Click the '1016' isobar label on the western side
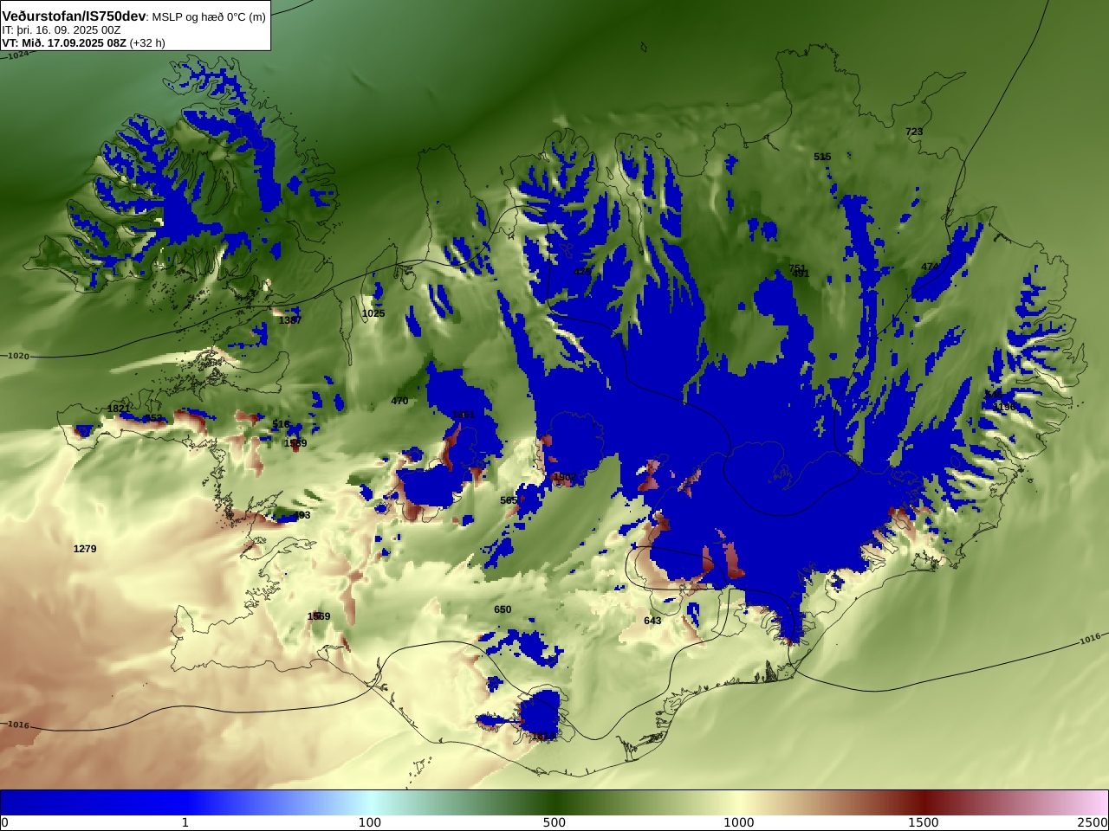This screenshot has height=831, width=1109. [17, 725]
